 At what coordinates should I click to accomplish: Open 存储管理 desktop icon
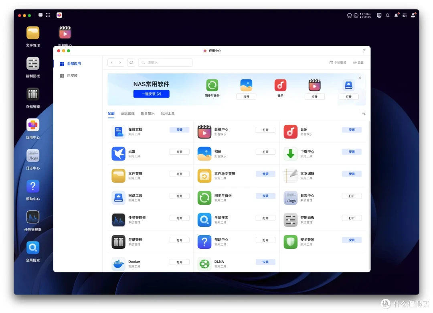pyautogui.click(x=32, y=94)
